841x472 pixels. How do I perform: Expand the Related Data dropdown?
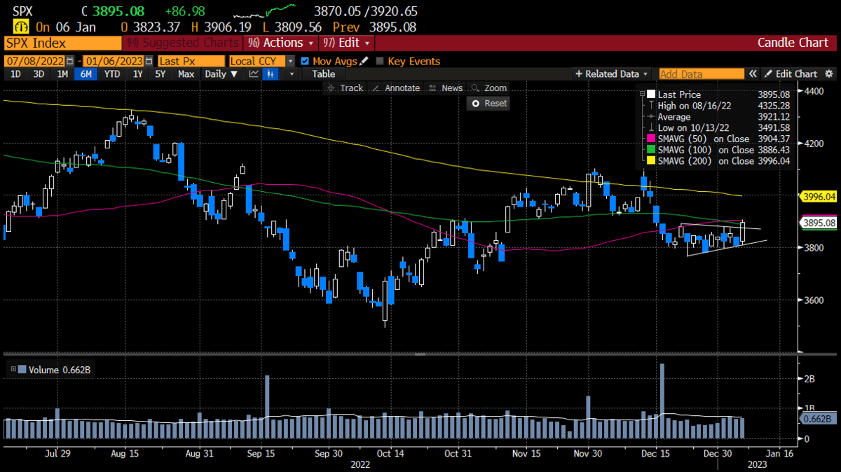coord(612,74)
